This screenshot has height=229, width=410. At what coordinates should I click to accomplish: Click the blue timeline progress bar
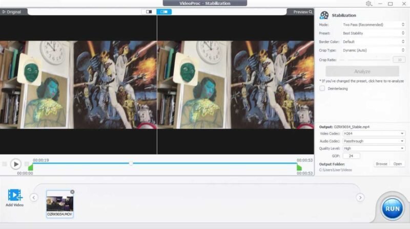[x=165, y=164]
